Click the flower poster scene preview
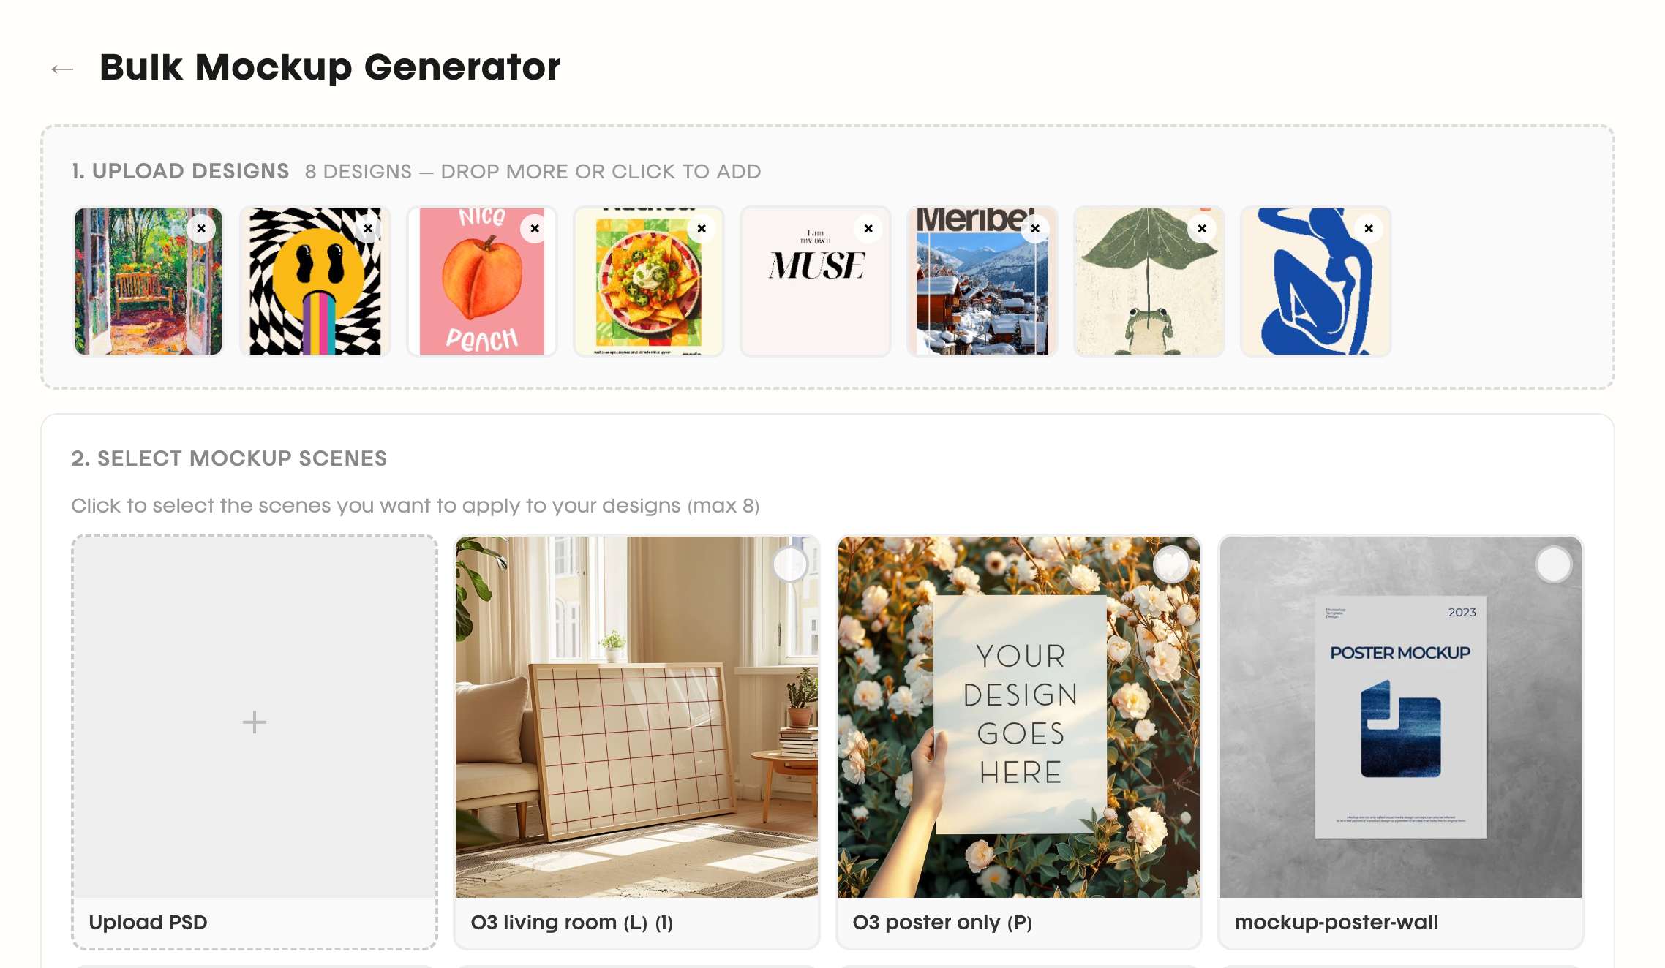Viewport: 1665px width, 968px height. tap(1019, 717)
